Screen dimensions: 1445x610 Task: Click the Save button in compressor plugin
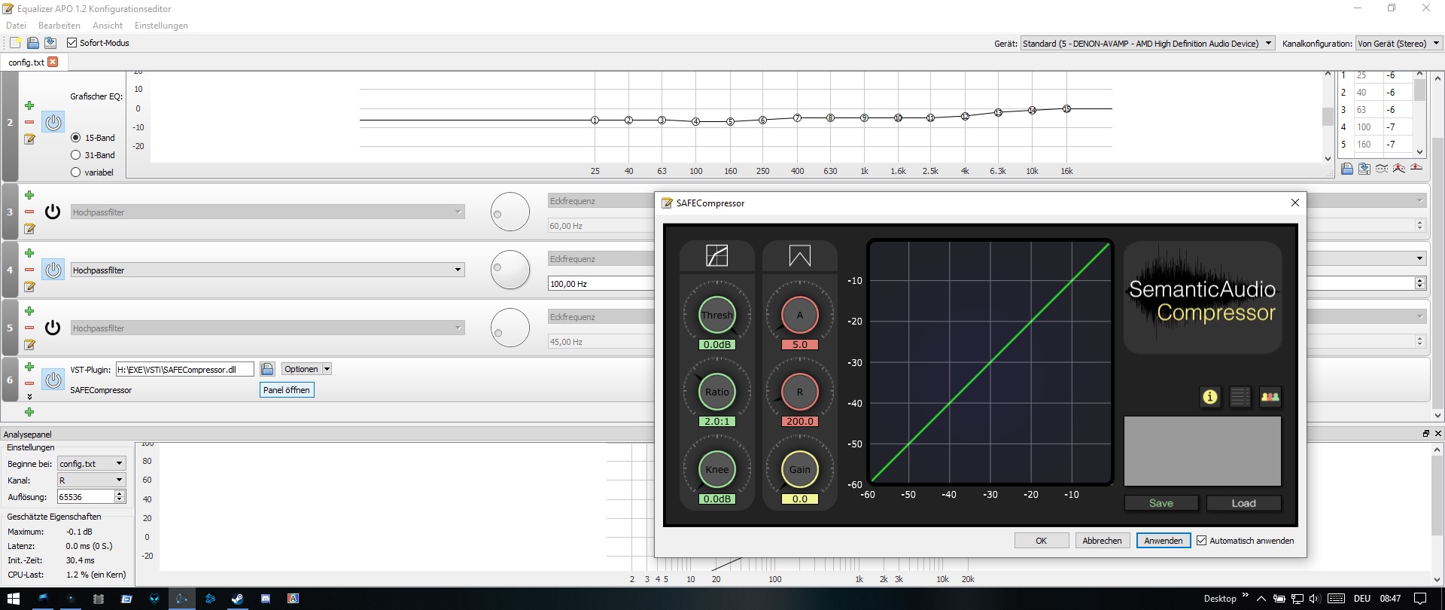(x=1161, y=503)
